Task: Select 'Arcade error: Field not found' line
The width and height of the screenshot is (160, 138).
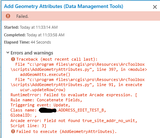Action: click(x=74, y=121)
